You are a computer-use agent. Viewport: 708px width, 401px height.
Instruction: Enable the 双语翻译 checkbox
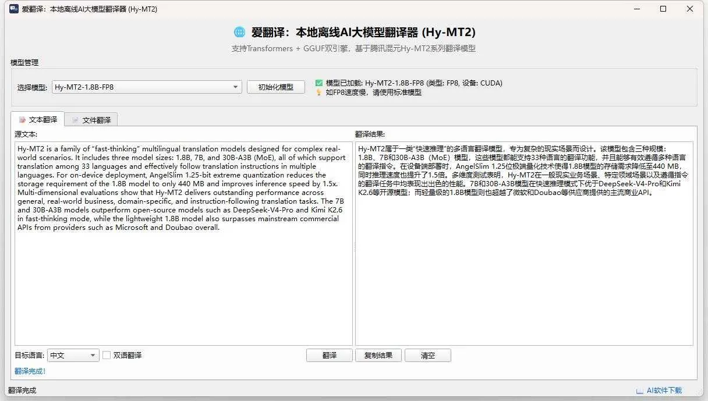tap(107, 355)
